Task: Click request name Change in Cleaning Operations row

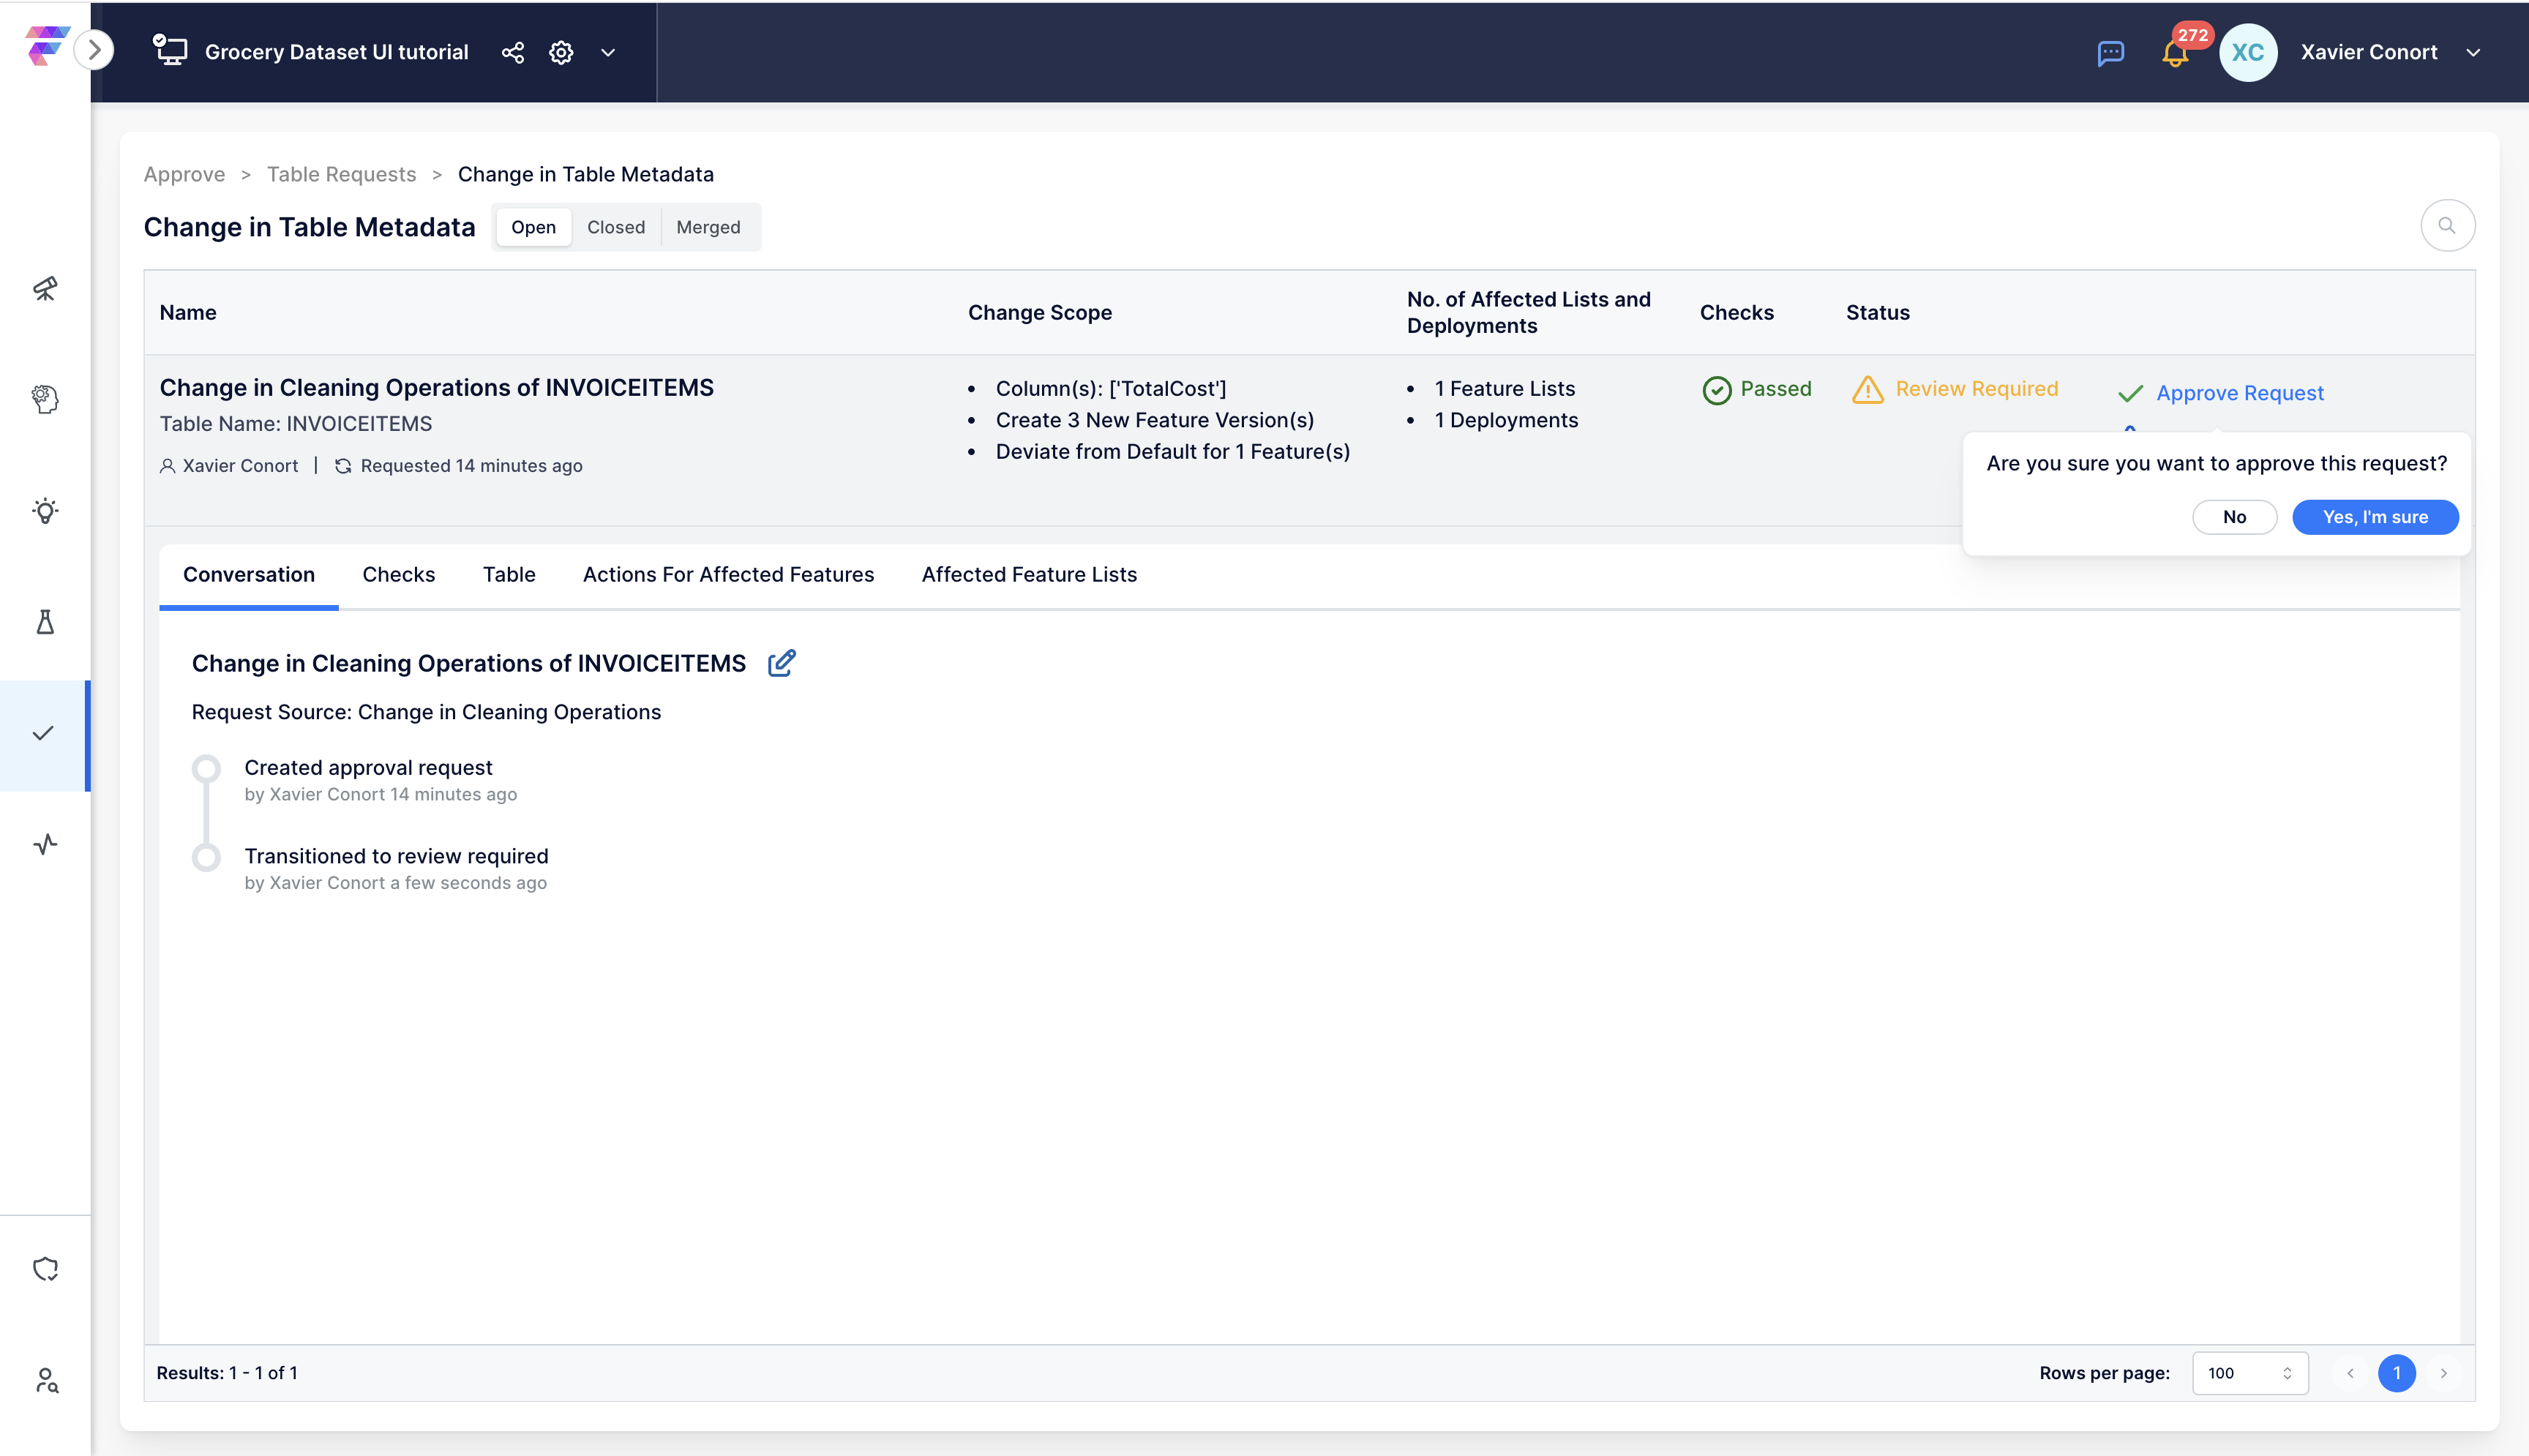Action: (436, 387)
